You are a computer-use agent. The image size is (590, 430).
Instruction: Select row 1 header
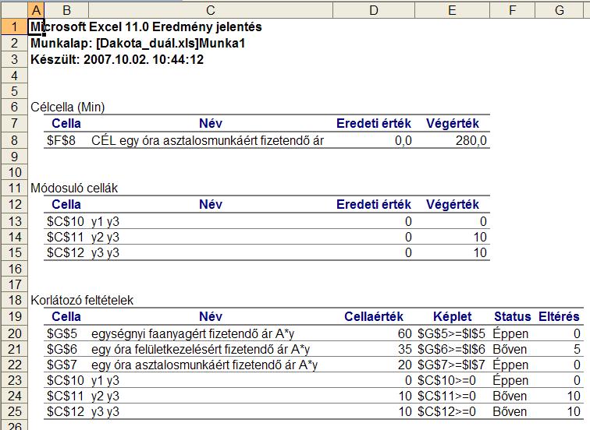[14, 26]
